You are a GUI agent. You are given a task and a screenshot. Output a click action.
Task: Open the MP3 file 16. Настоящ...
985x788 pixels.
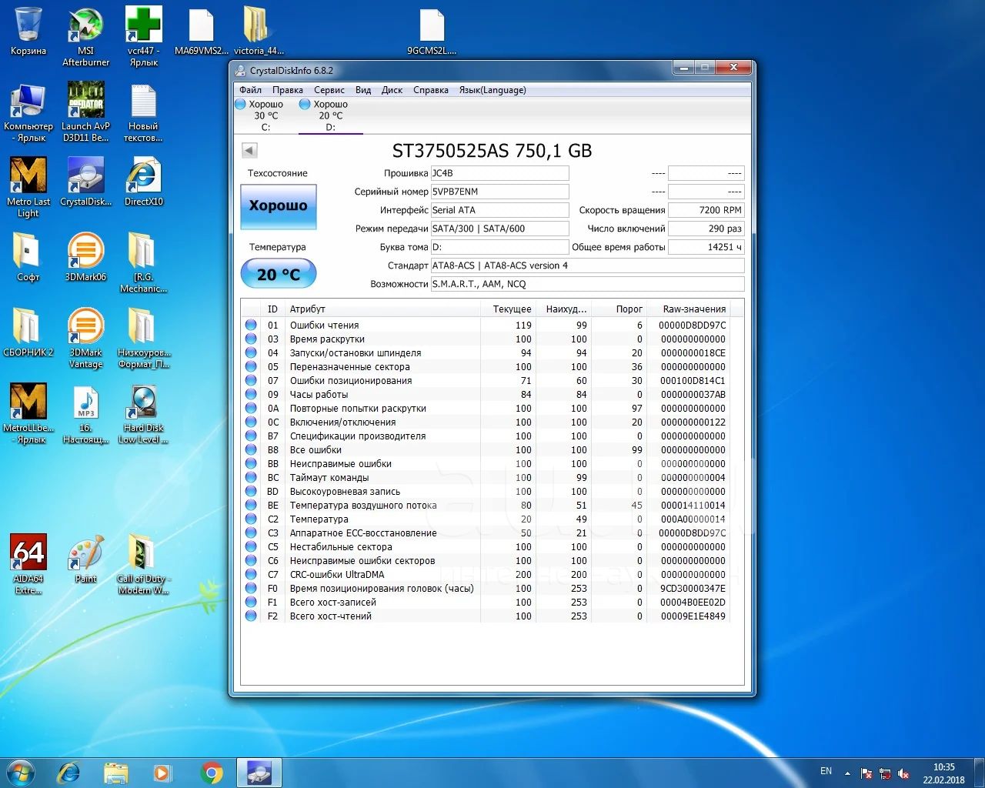[x=85, y=413]
